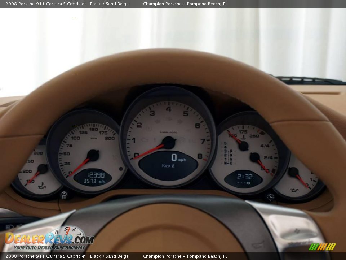Screen dimensions: 346x260
Task: Click the 175 mark on the speedometer
Action: click(103, 133)
